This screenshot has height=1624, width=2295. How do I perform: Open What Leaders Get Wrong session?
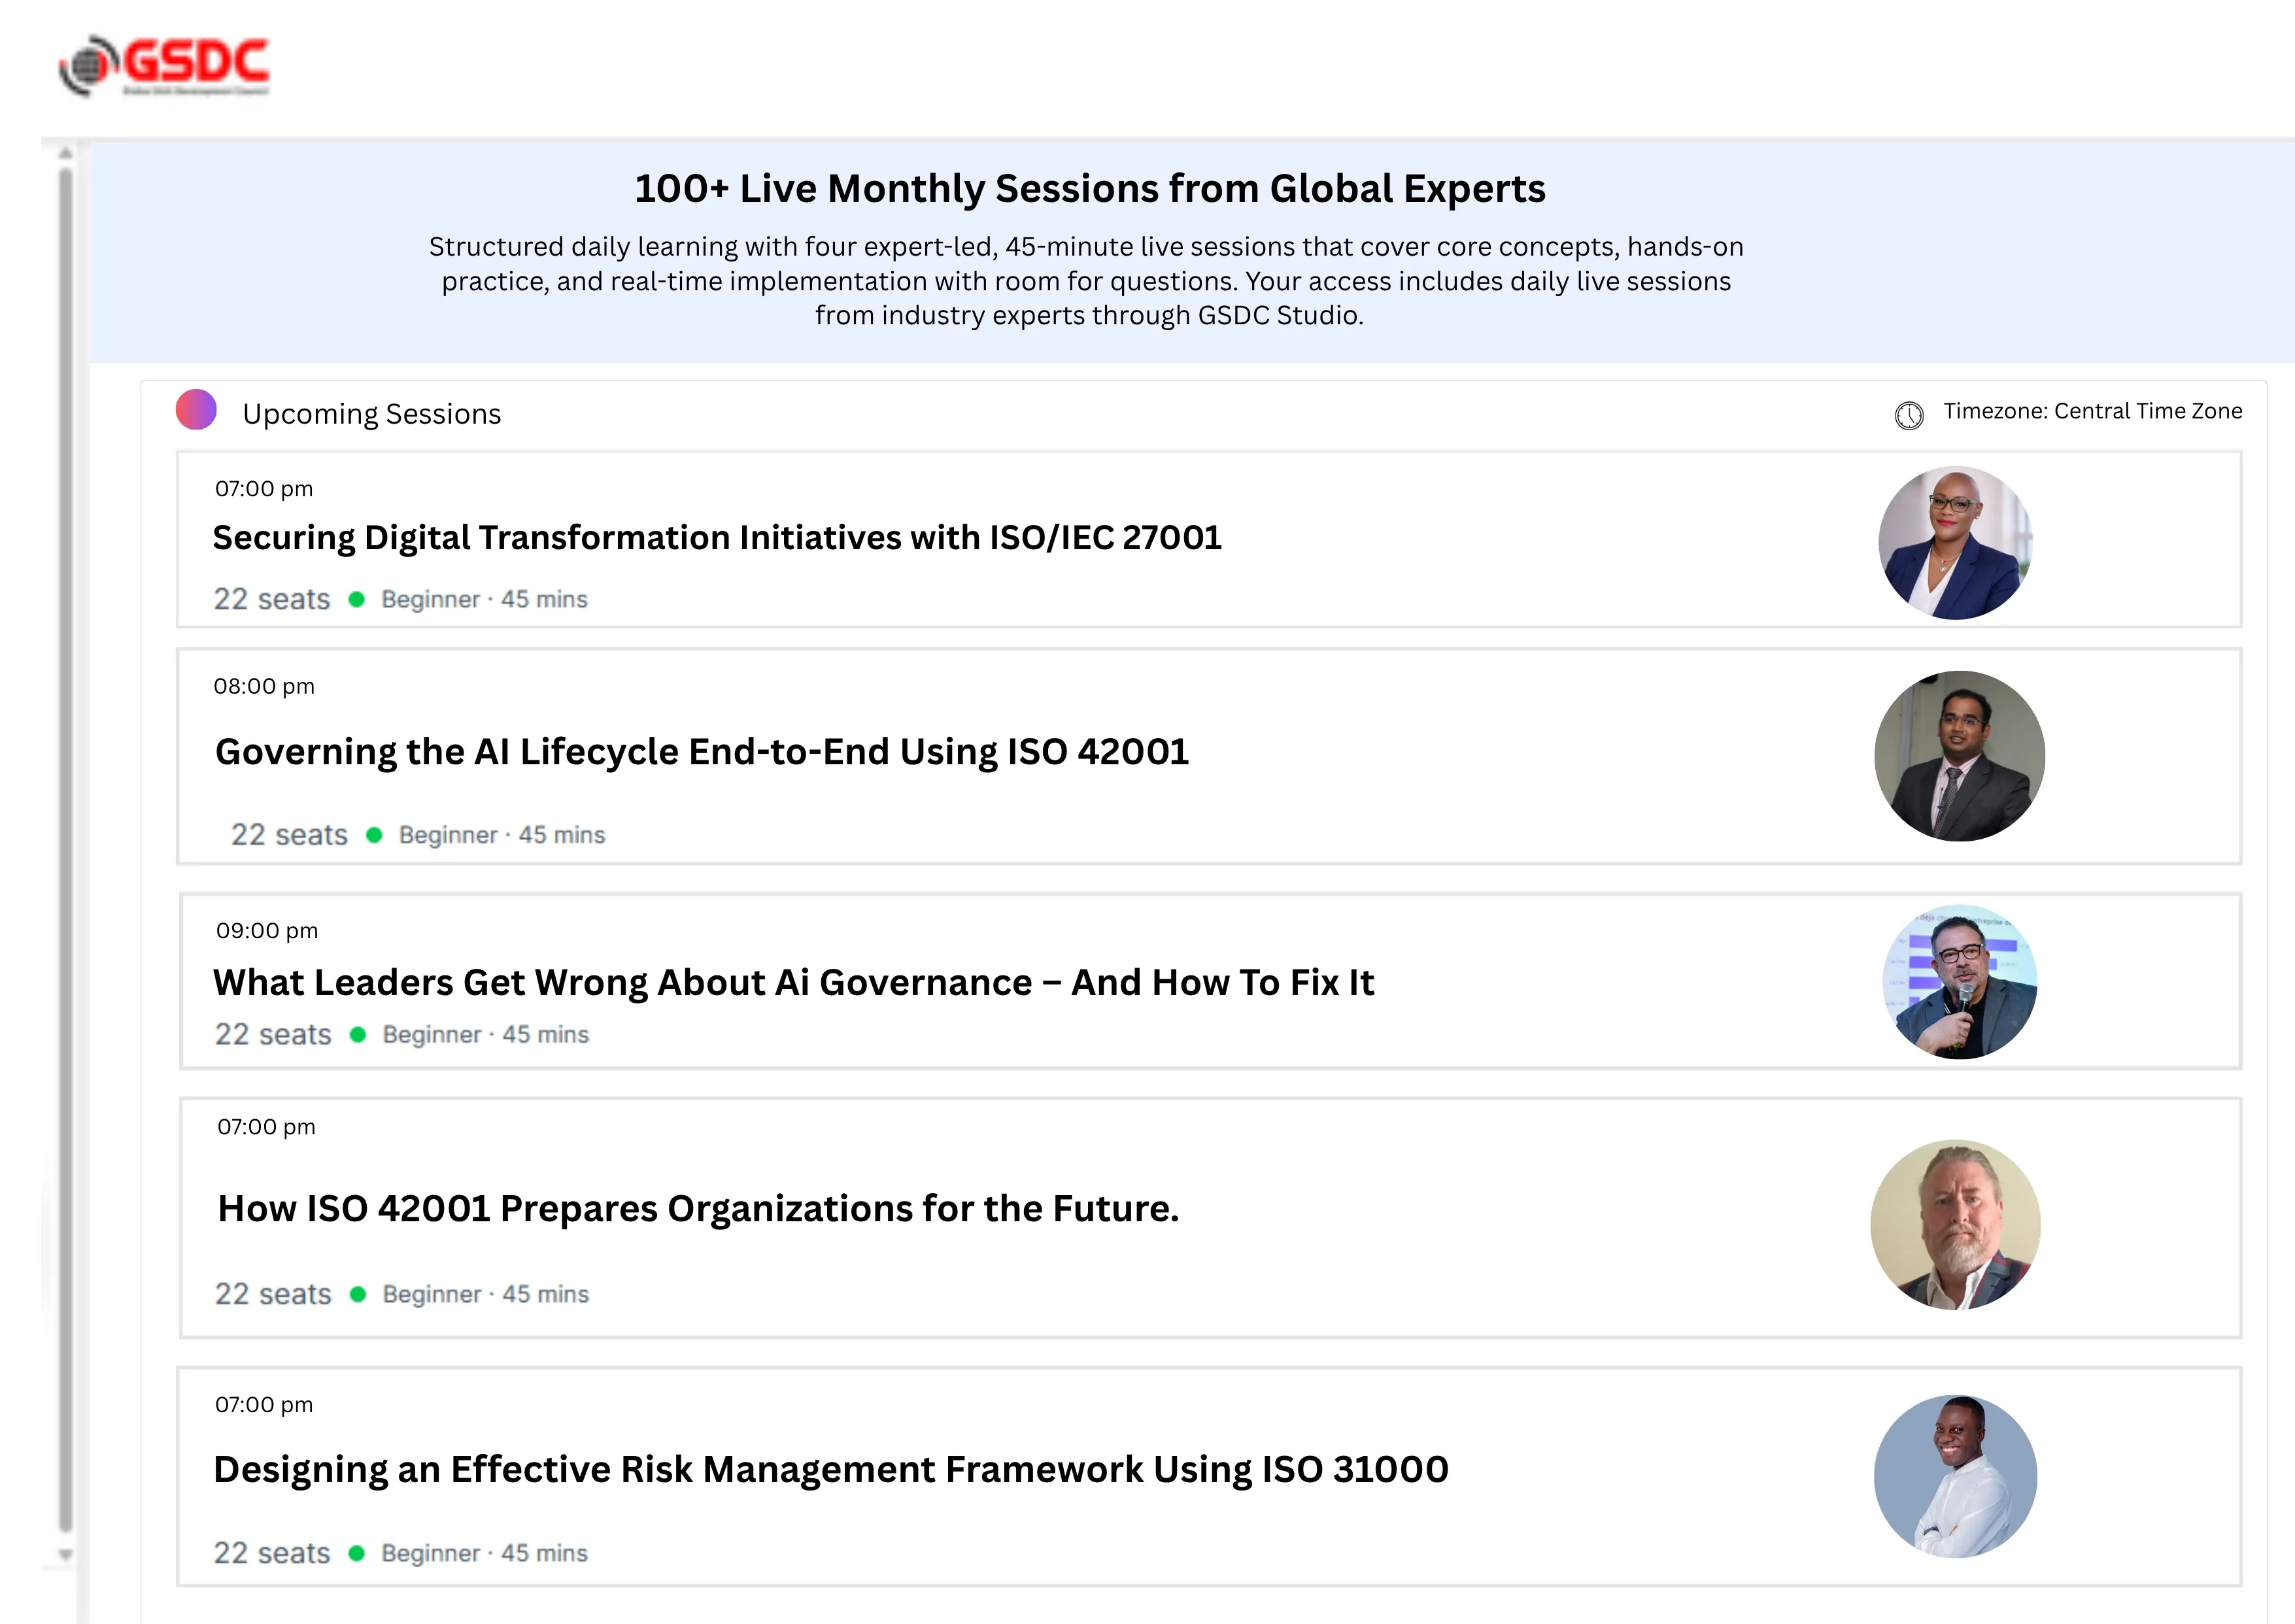tap(793, 983)
